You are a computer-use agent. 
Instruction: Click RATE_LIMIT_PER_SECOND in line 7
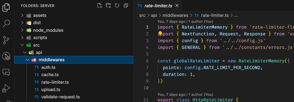click(x=232, y=68)
